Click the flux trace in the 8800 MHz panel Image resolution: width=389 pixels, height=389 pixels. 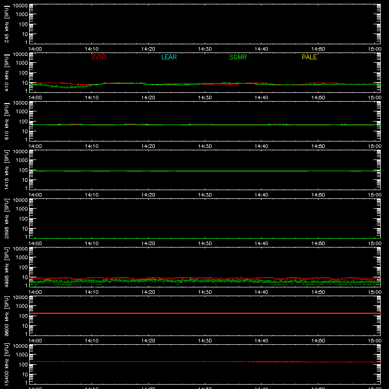[205, 313]
